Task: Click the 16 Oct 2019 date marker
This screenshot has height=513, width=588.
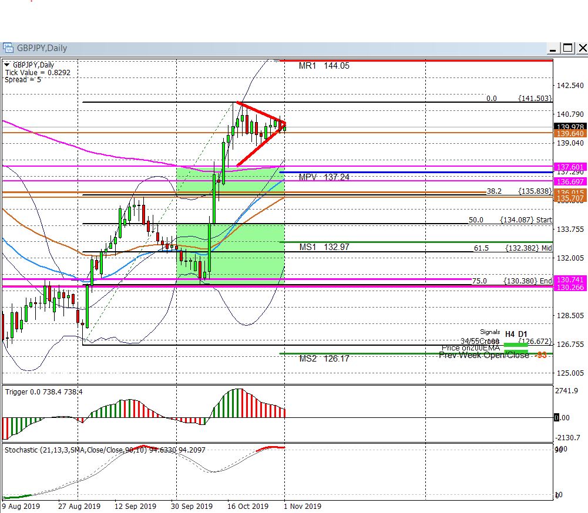Action: pos(247,506)
